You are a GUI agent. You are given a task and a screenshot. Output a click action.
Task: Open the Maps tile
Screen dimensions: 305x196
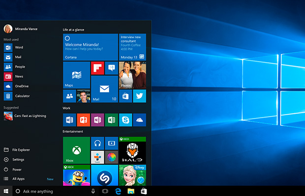click(x=76, y=75)
